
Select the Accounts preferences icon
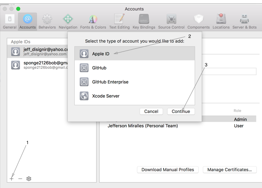click(28, 22)
